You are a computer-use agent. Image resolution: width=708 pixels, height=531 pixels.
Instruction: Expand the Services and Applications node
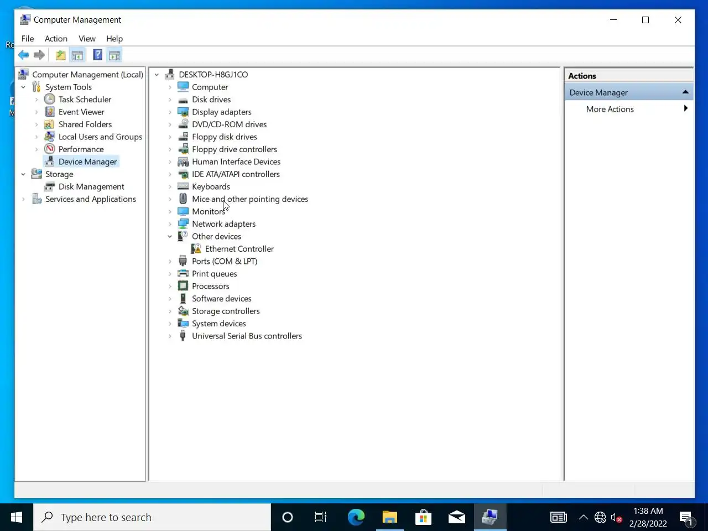[23, 199]
